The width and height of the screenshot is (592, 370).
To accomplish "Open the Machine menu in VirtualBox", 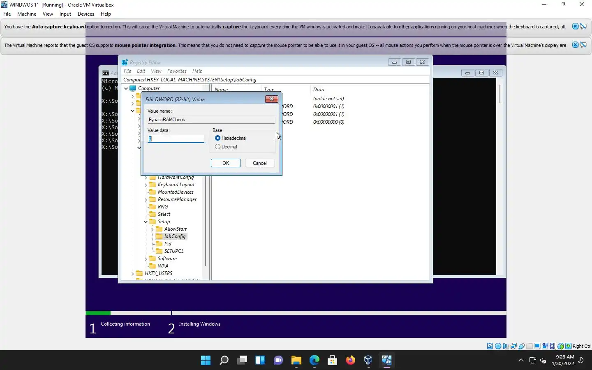I will point(27,14).
